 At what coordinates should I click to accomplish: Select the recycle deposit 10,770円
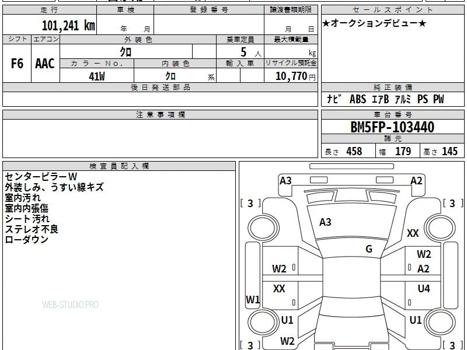point(295,76)
